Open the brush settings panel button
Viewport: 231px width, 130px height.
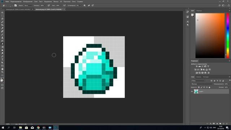coord(16,5)
